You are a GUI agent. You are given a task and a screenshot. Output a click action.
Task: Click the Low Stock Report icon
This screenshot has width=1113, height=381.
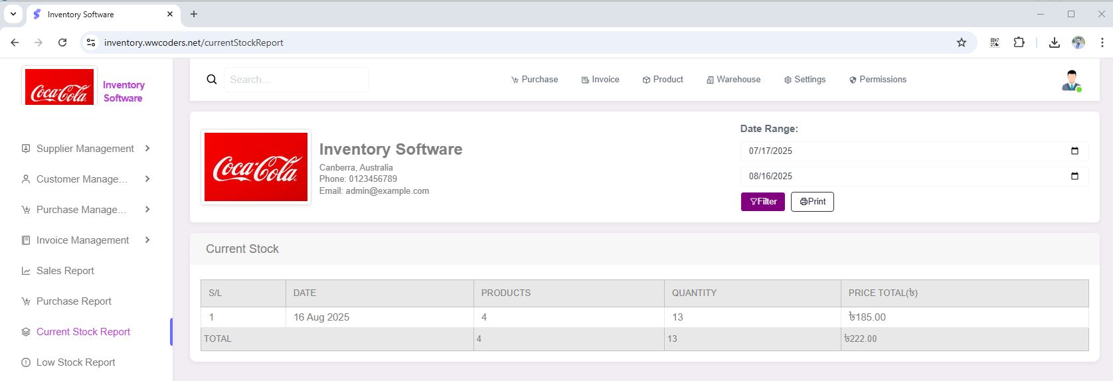[26, 362]
